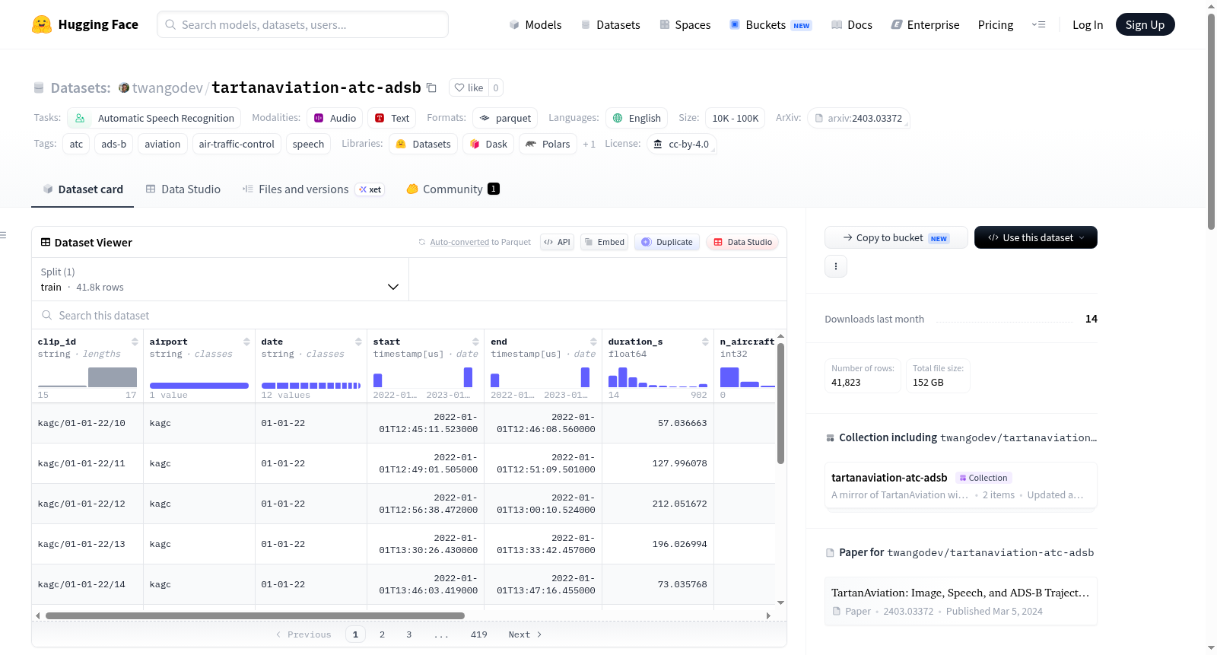Open Buckets in the top navigation
The width and height of the screenshot is (1217, 655).
[771, 25]
